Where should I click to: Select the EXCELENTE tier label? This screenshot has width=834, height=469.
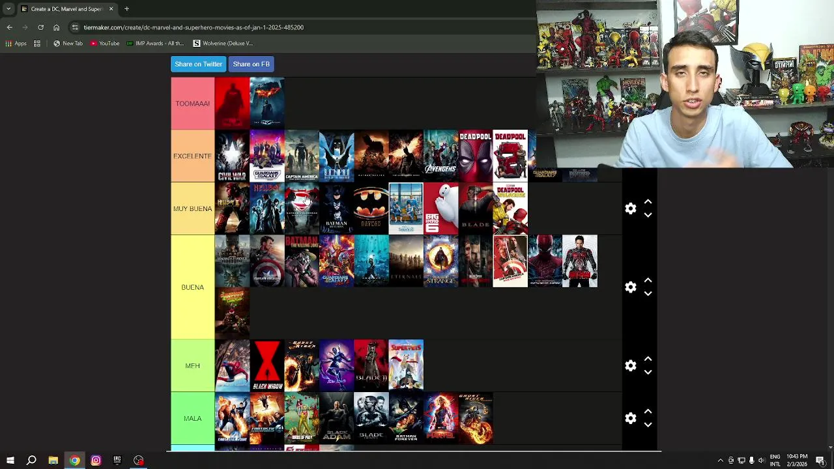[x=192, y=156]
